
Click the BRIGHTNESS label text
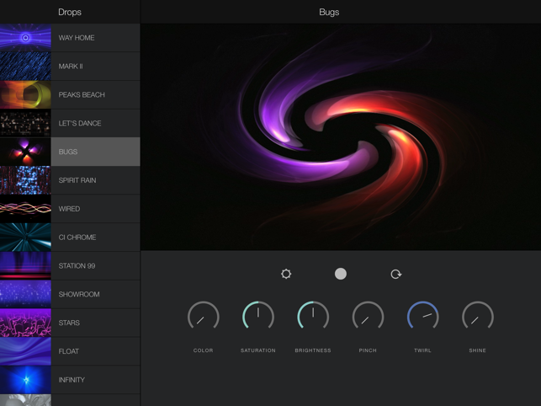coord(313,350)
